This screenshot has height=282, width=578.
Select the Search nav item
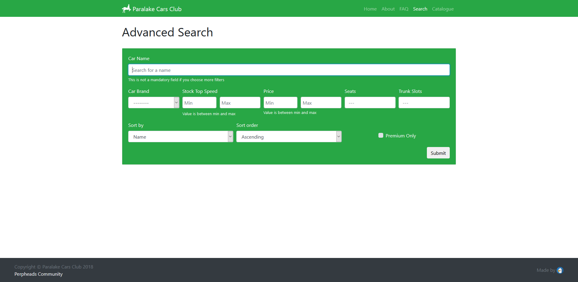click(420, 9)
